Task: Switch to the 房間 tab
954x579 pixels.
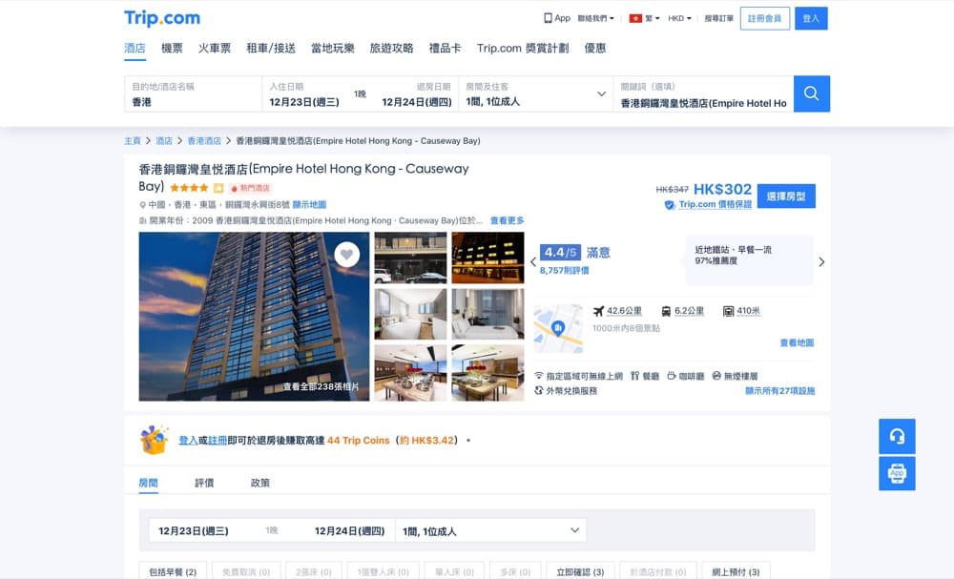Action: [149, 483]
